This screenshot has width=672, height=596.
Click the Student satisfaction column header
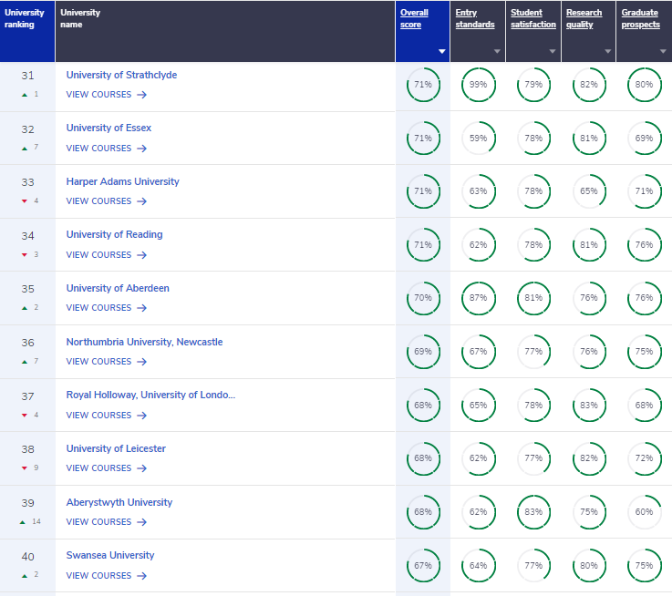click(x=532, y=19)
